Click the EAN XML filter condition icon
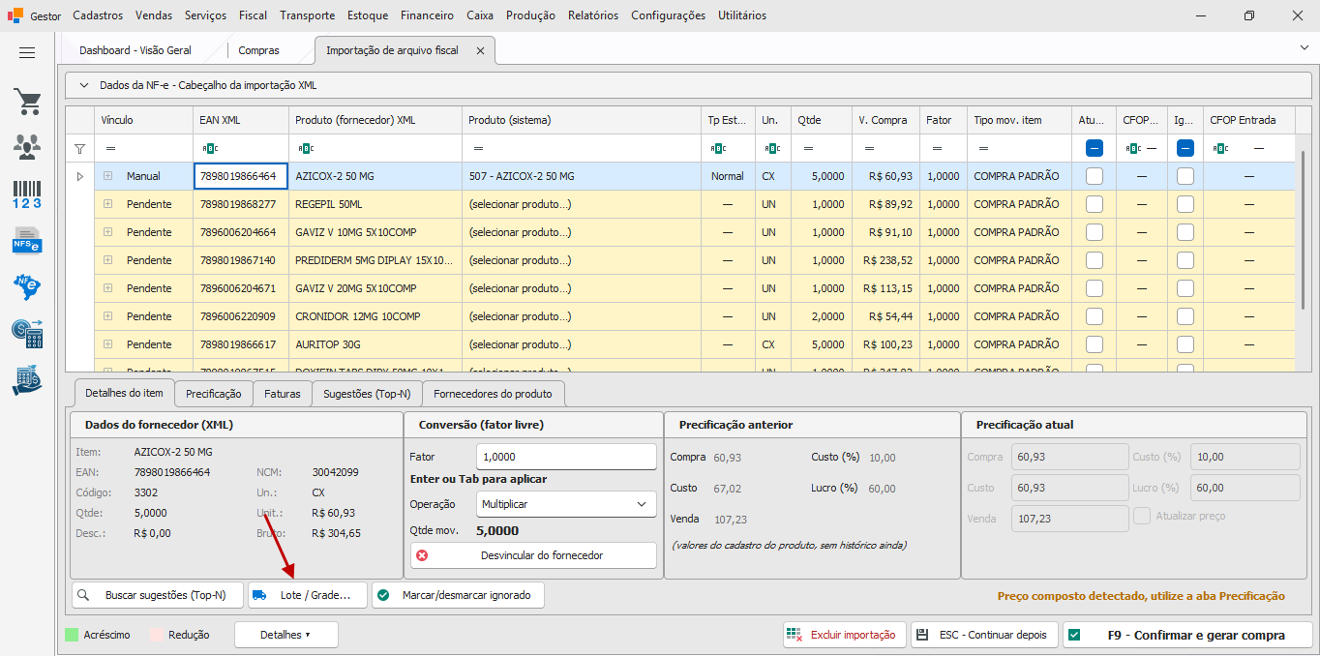1320x656 pixels. [210, 148]
